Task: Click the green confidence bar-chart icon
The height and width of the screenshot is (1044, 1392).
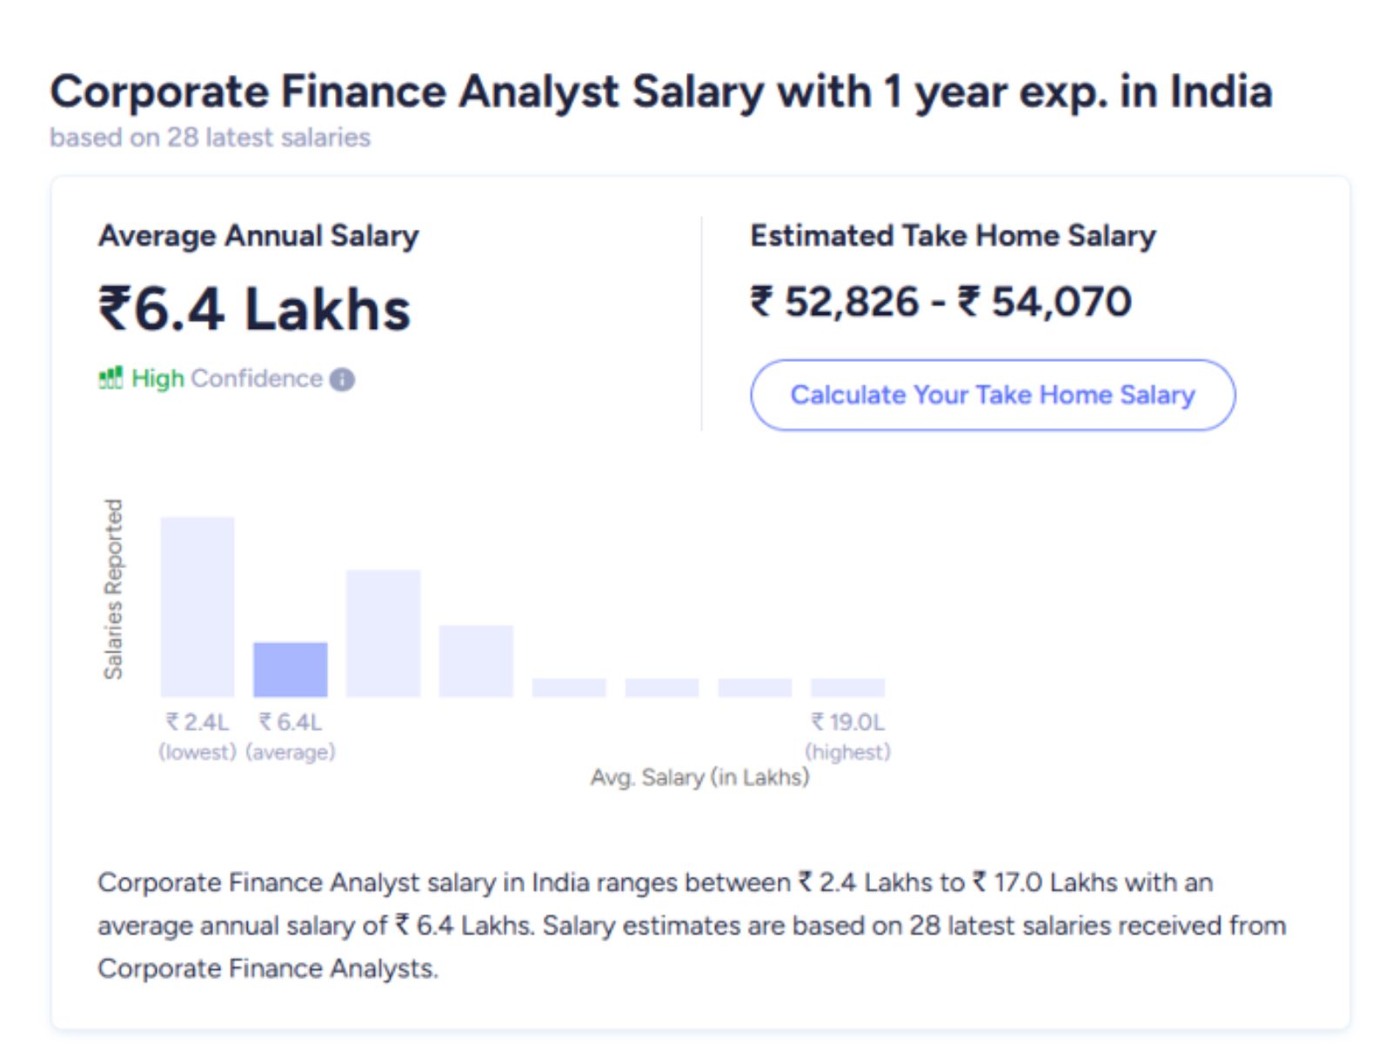Action: pos(110,378)
